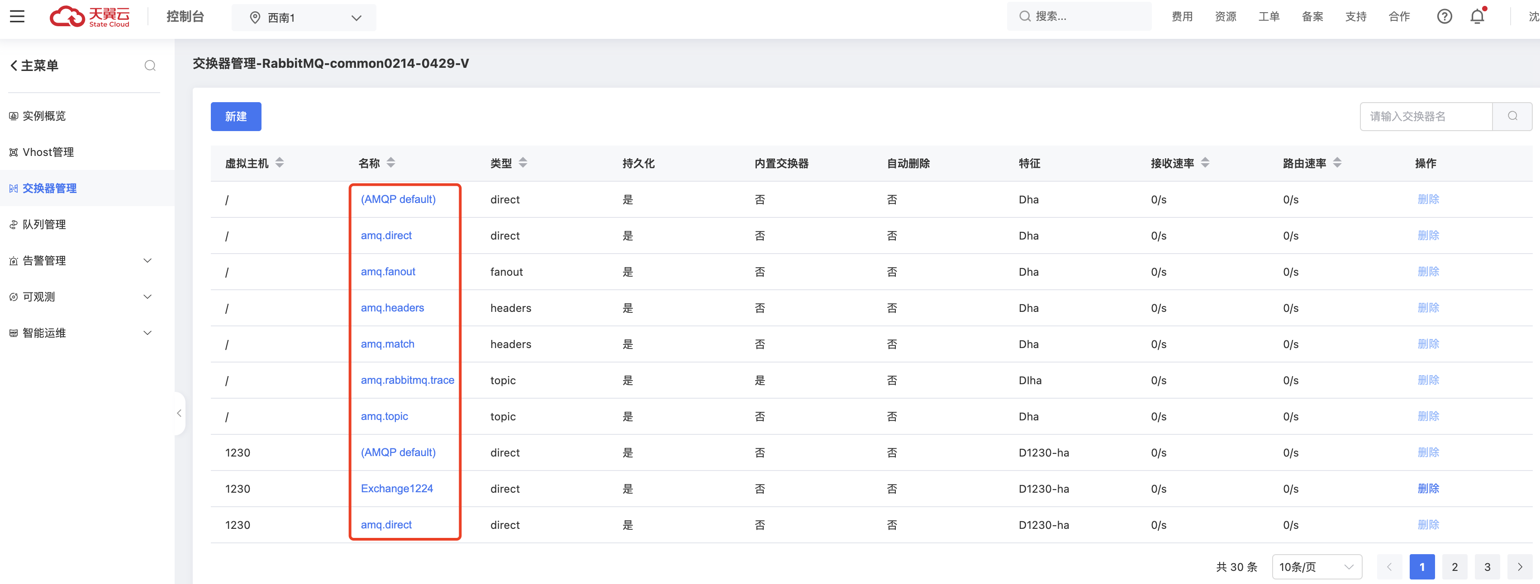Click the location pin icon before 西南1
The height and width of the screenshot is (584, 1540).
pyautogui.click(x=255, y=17)
